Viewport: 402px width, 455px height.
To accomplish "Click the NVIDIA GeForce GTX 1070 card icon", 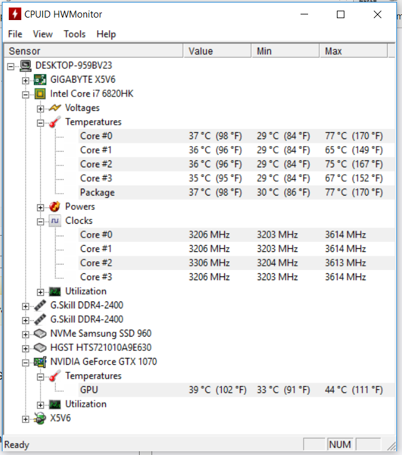I will tap(40, 362).
